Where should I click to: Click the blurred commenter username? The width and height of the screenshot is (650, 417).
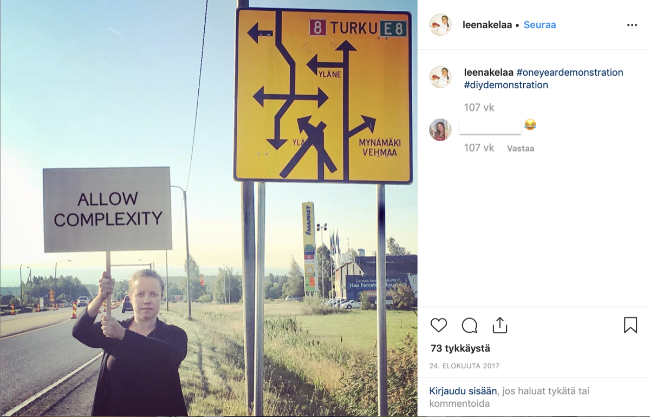(490, 128)
